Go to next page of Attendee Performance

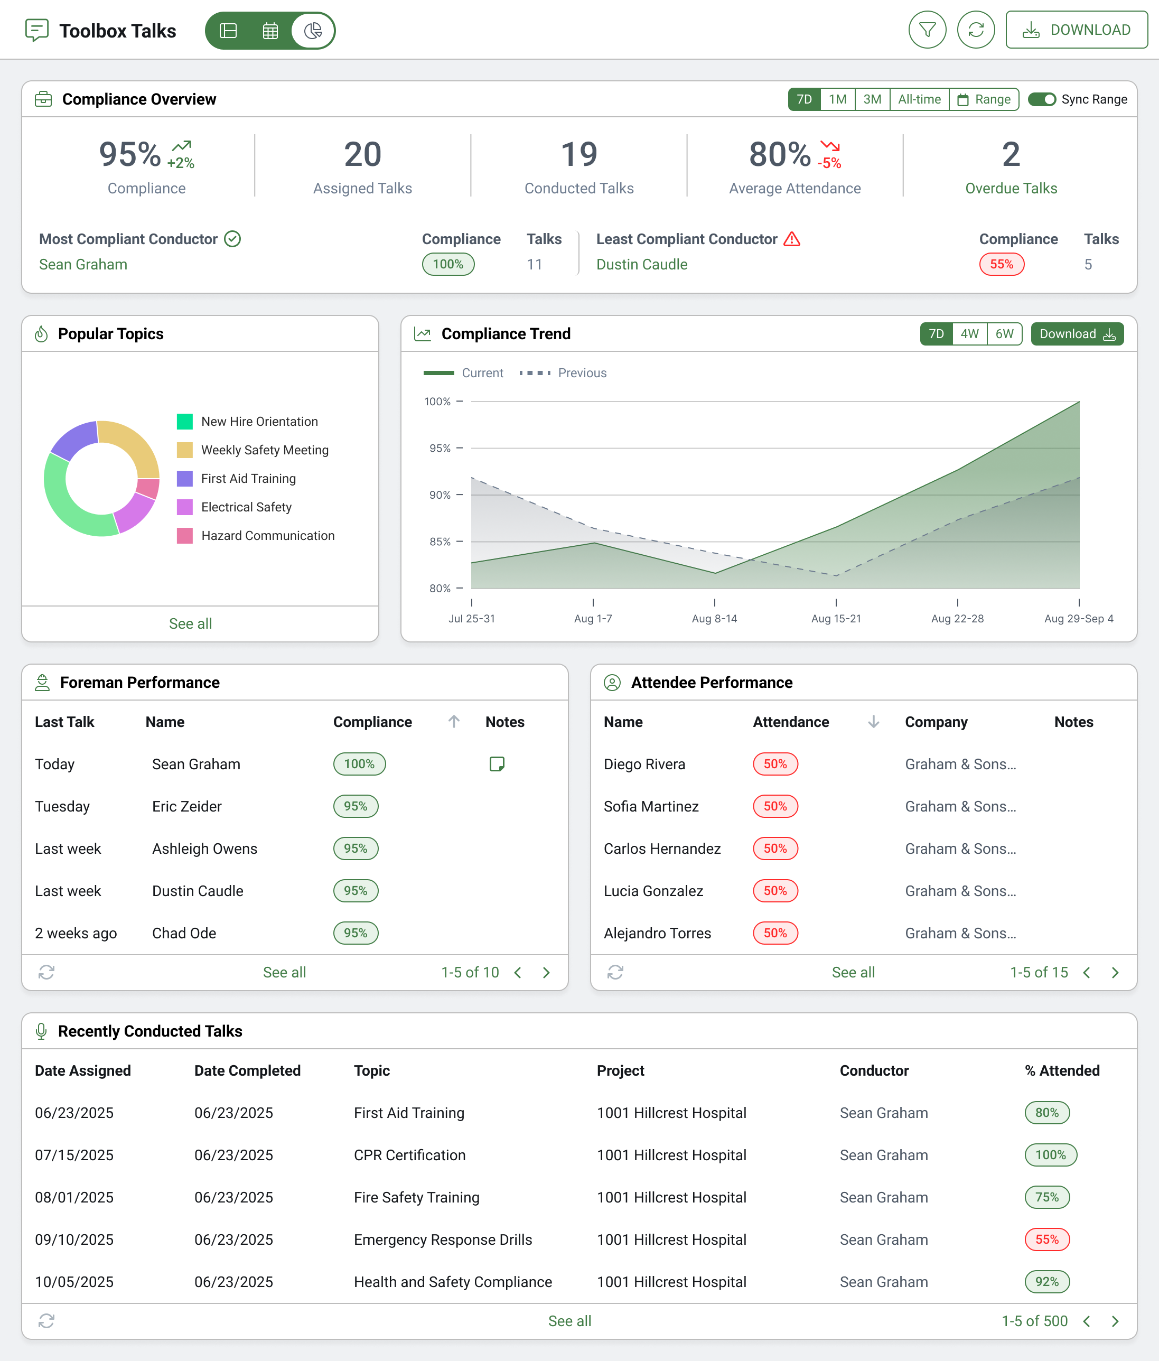[x=1115, y=972]
